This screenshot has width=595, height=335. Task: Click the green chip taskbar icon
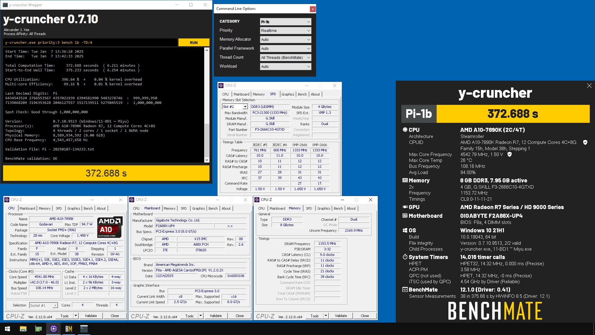pyautogui.click(x=38, y=329)
